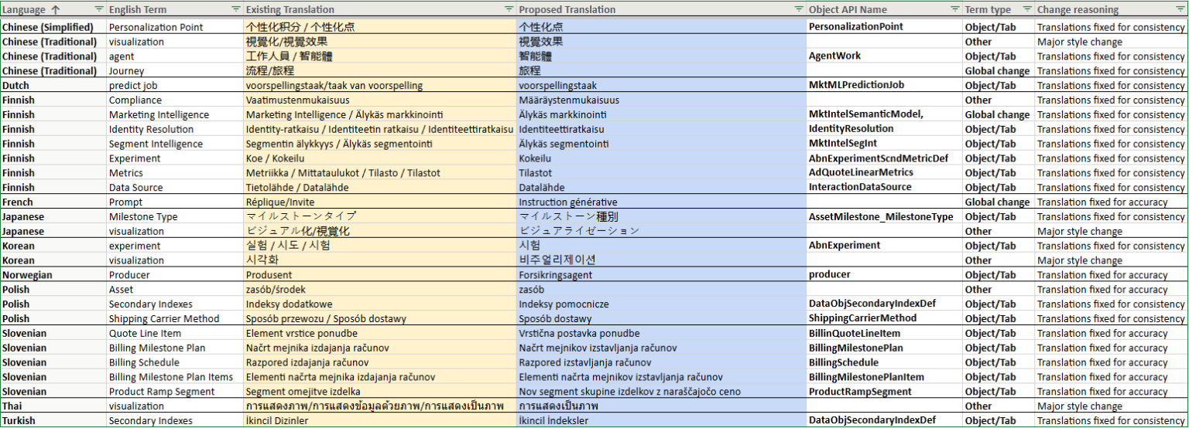Select the Indeksy pomocnicze proposed translation
The height and width of the screenshot is (428, 1189).
click(661, 304)
